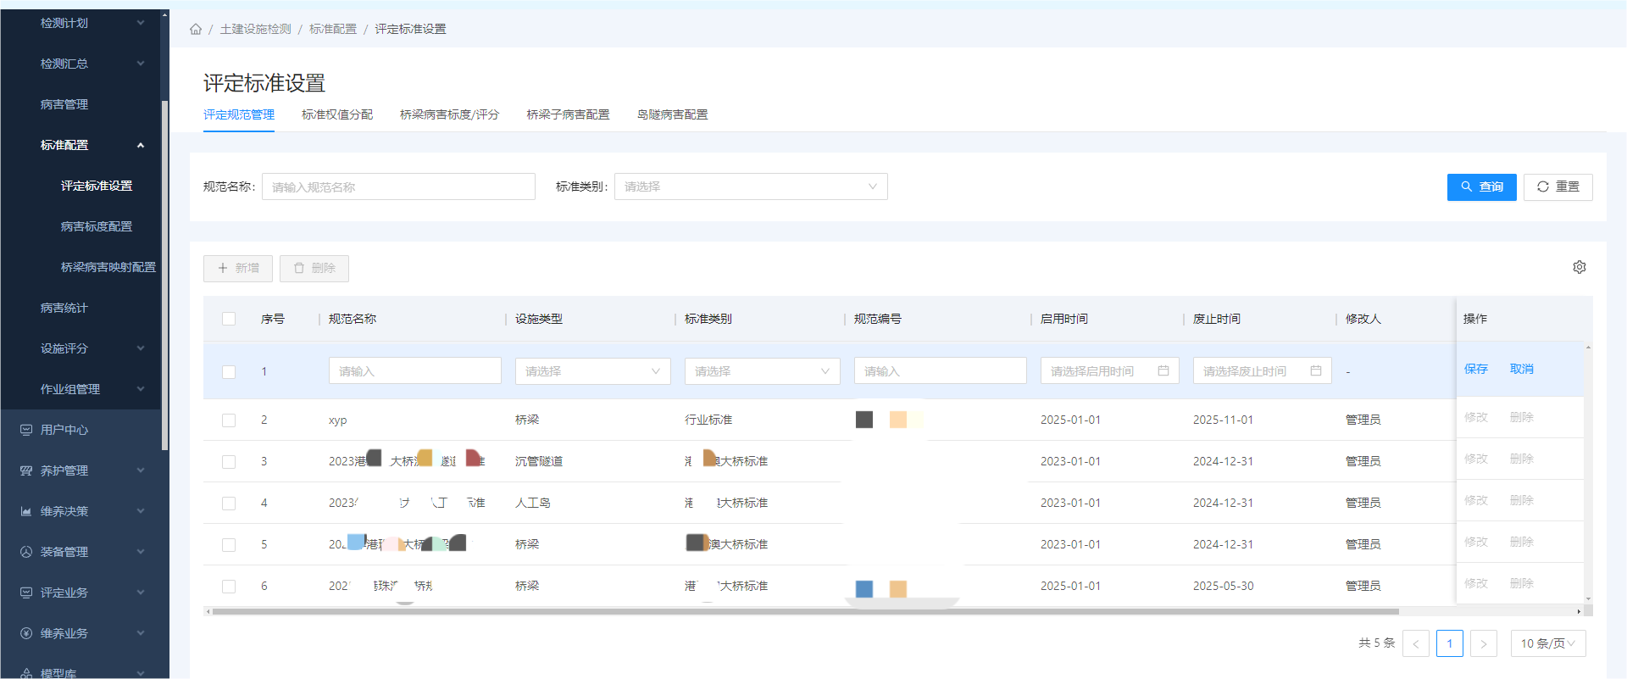The height and width of the screenshot is (679, 1627).
Task: Click the table horizontal scrollbar
Action: 805,611
